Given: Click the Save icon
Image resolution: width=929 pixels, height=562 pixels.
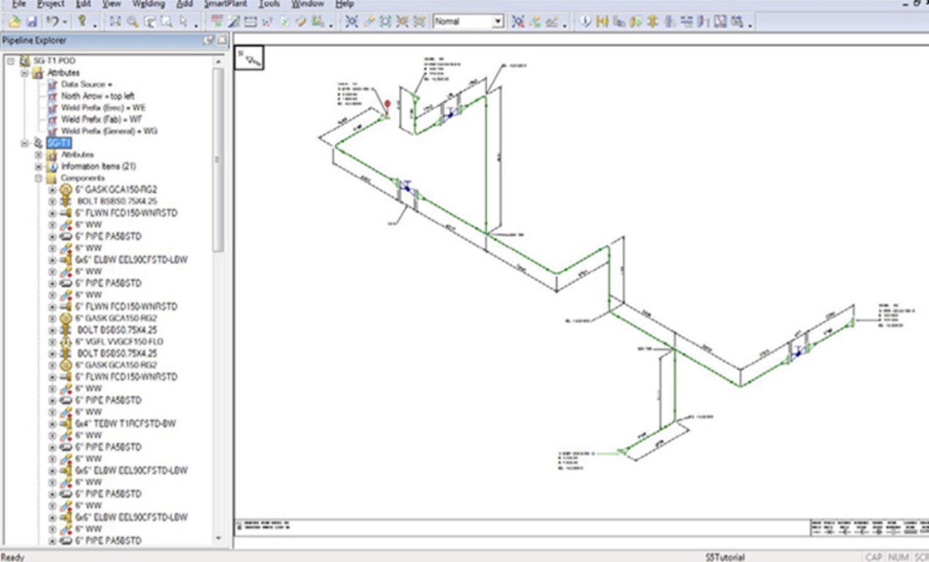Looking at the screenshot, I should (x=32, y=23).
